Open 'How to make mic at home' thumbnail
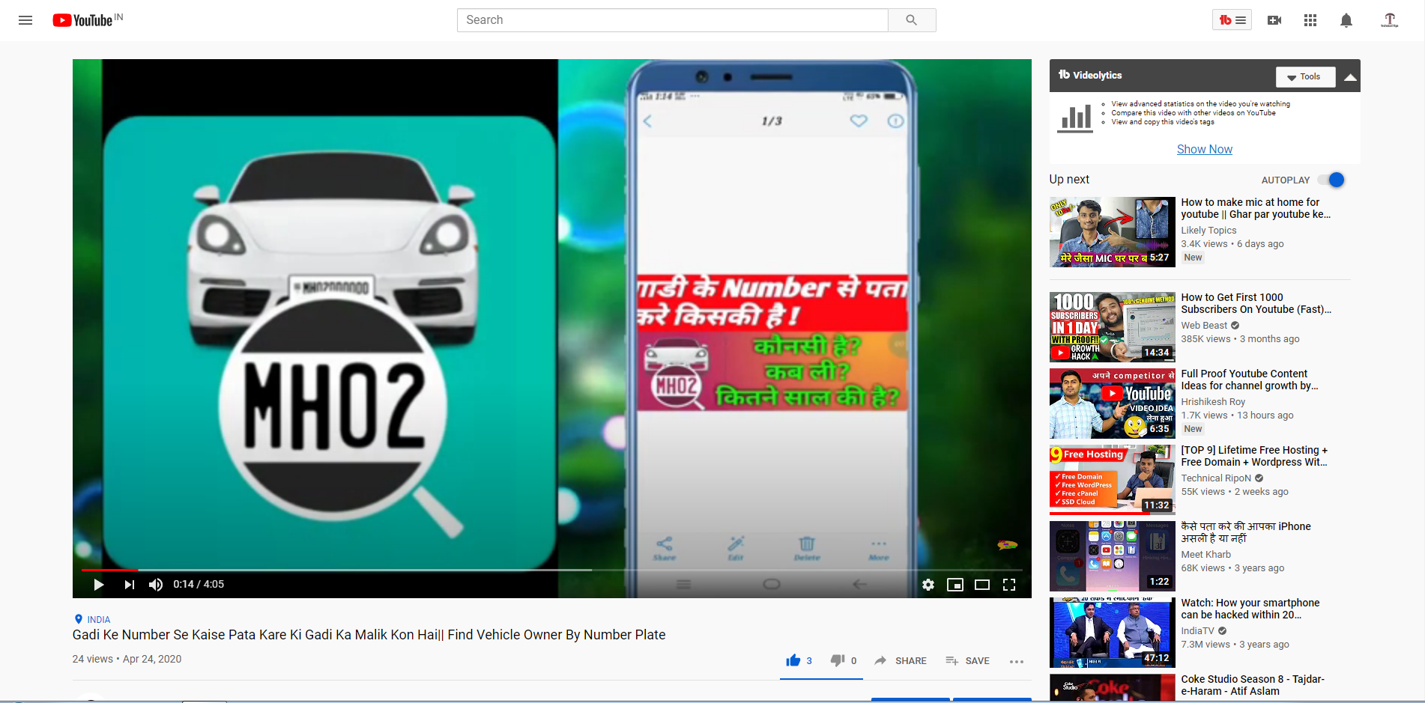 [1112, 232]
